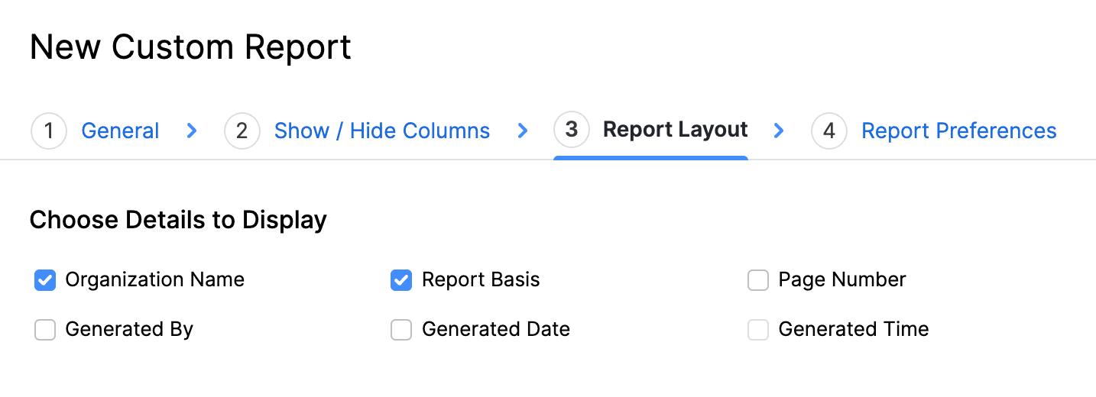Screen dimensions: 1096x397
Task: Click the Generated Date label text
Action: tap(495, 330)
